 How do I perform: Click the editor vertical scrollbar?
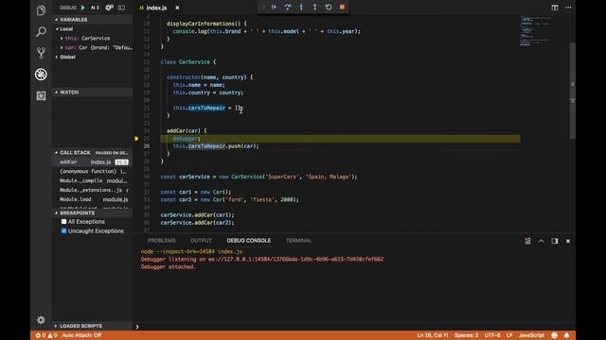pyautogui.click(x=572, y=91)
